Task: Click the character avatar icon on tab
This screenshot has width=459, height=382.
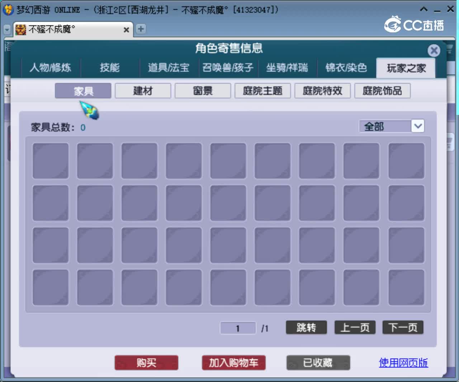Action: (21, 29)
